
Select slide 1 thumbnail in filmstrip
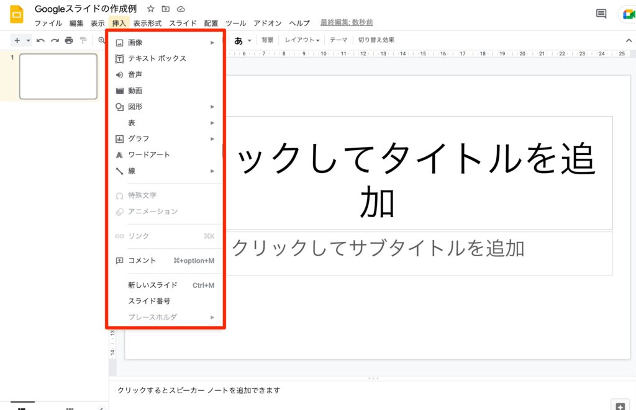click(x=58, y=76)
